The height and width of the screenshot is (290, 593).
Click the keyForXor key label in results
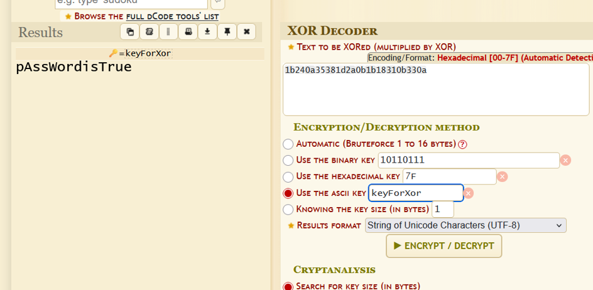(148, 54)
